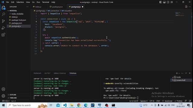Open Mail app from taskbar
193x108 pixels.
click(58, 105)
